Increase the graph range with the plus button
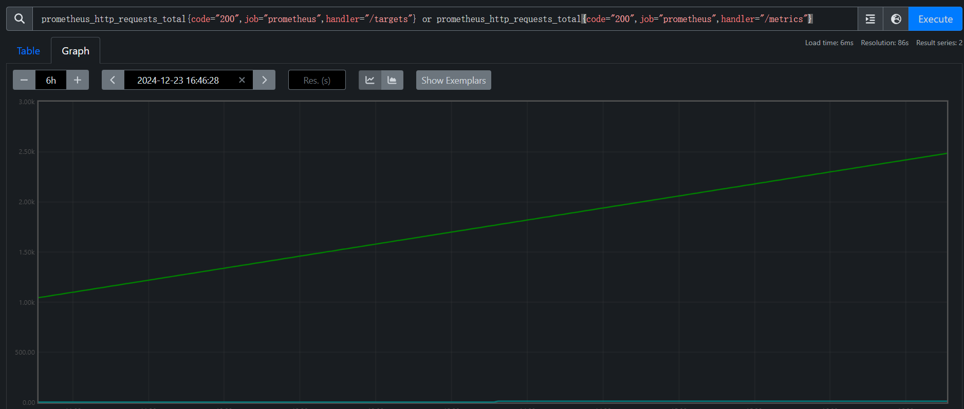Image resolution: width=964 pixels, height=409 pixels. [78, 80]
